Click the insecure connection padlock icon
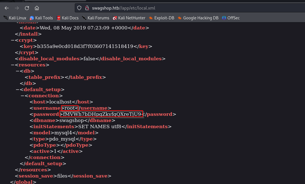This screenshot has height=184, width=305. [87, 8]
